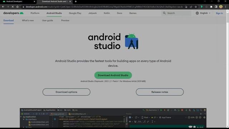Open the Preview sub-tab
The image size is (229, 129).
[x=65, y=20]
